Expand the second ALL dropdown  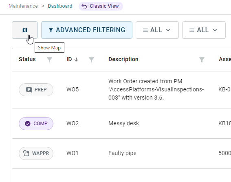[x=204, y=30]
